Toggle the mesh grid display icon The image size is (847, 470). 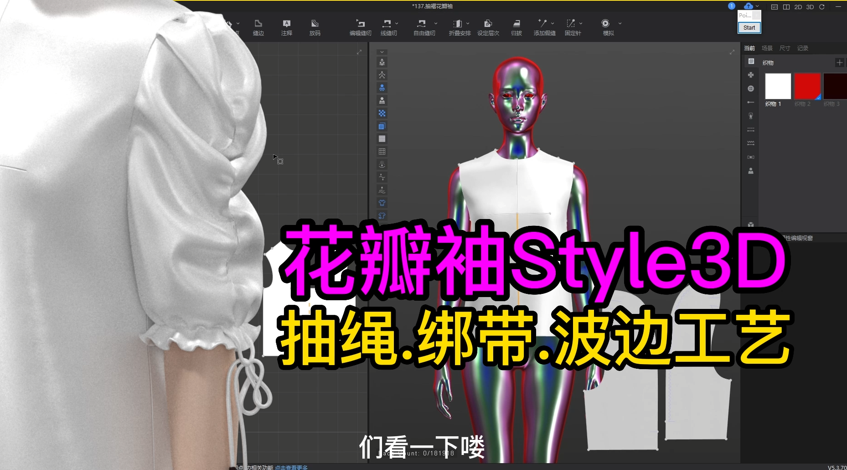pyautogui.click(x=382, y=151)
